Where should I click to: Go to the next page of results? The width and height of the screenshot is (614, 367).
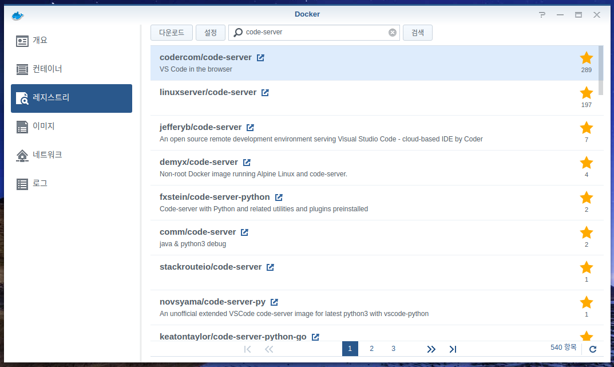[431, 349]
